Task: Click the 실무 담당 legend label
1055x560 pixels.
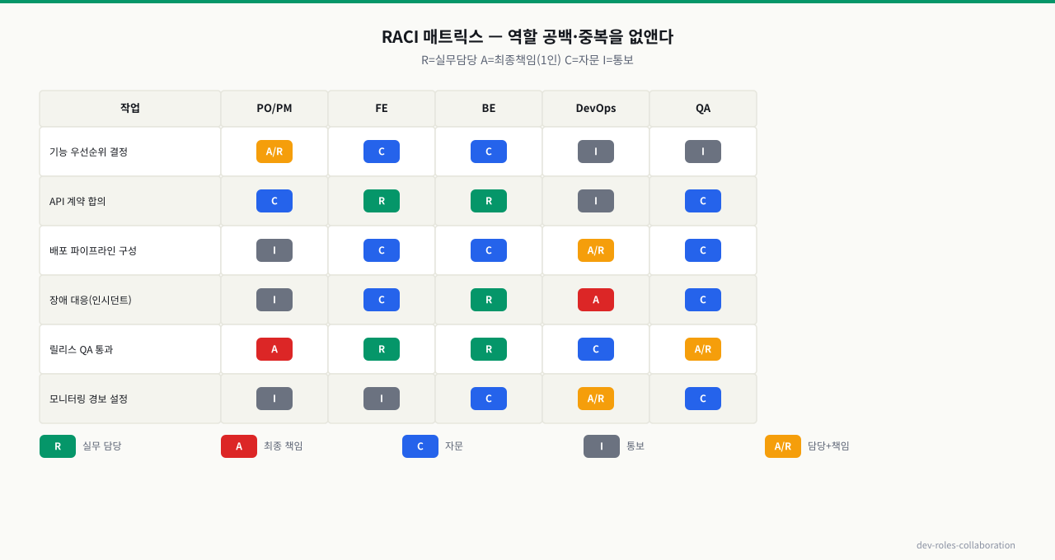Action: point(102,446)
